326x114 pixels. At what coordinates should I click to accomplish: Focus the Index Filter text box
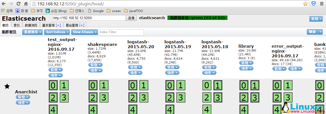(x=121, y=32)
